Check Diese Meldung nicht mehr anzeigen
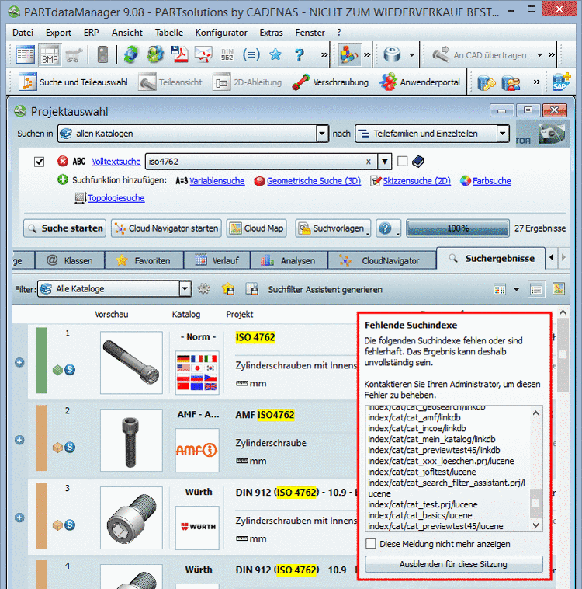 [x=371, y=544]
